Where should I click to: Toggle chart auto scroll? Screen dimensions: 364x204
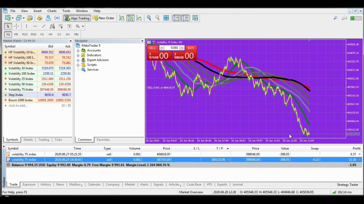[176, 18]
